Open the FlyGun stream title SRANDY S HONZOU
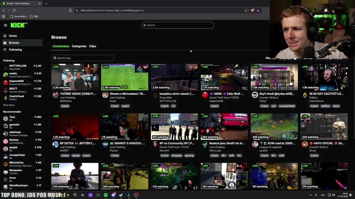This screenshot has width=355, height=199. (x=127, y=143)
